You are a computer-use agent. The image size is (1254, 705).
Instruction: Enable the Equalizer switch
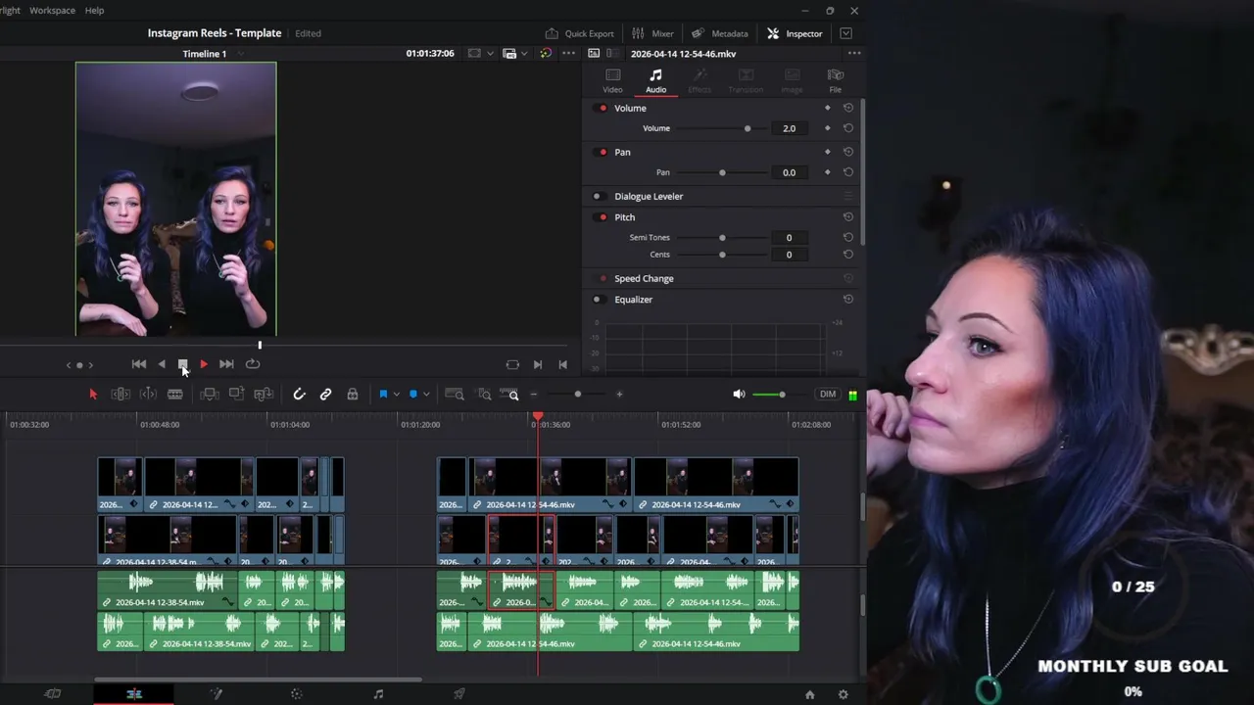(600, 299)
